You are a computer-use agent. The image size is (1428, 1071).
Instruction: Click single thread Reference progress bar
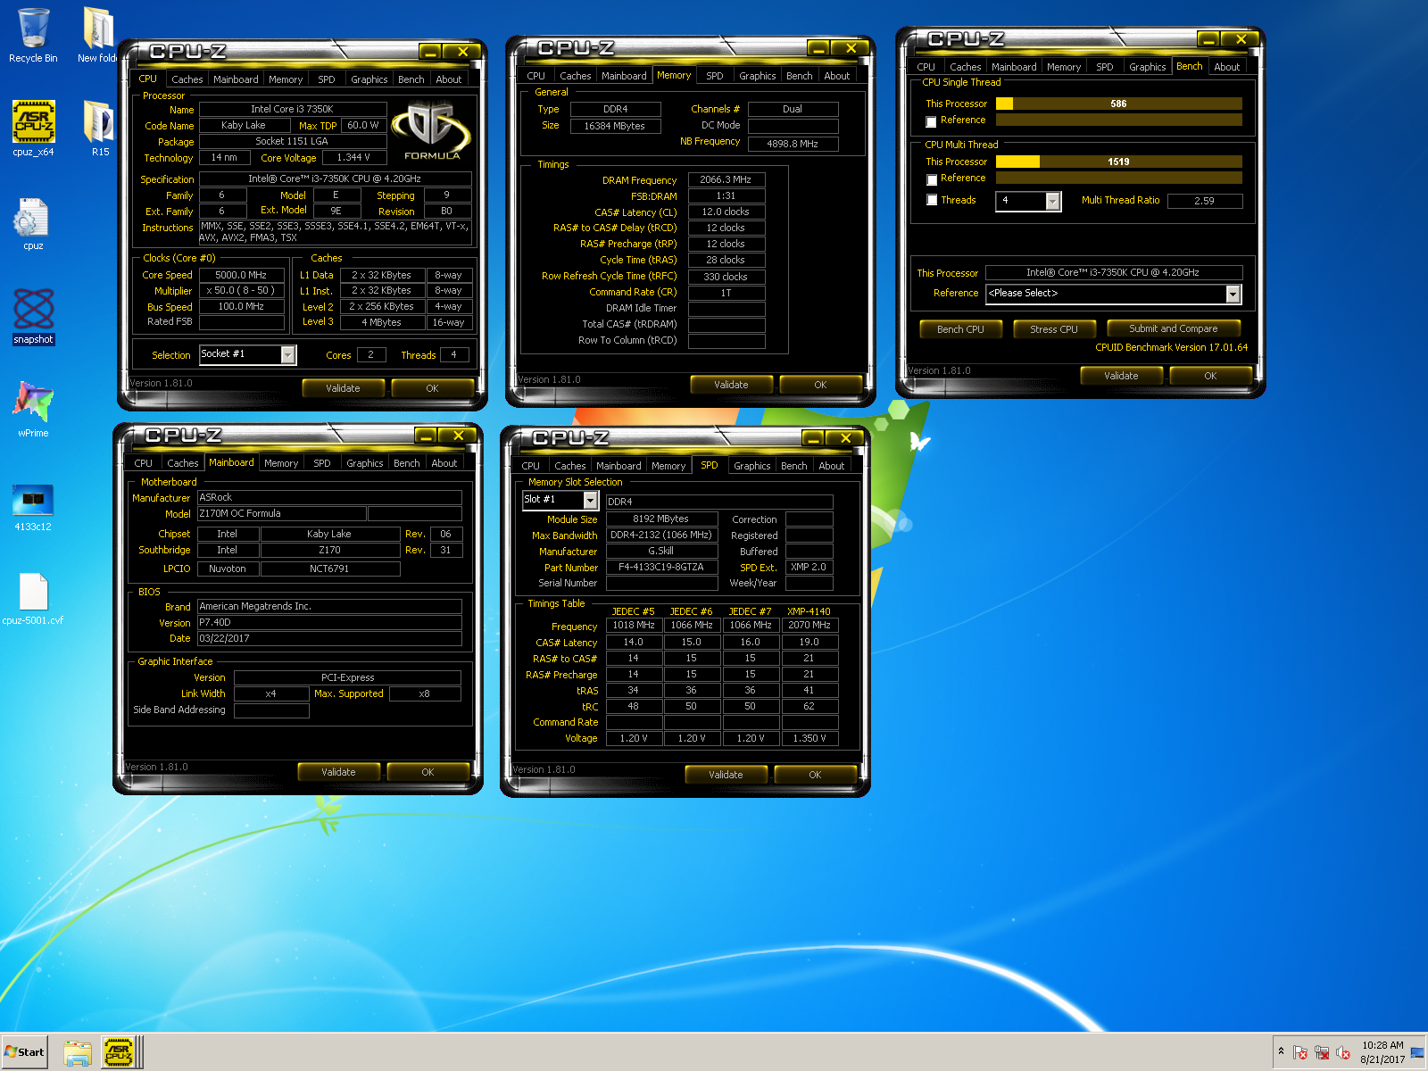pyautogui.click(x=1118, y=120)
